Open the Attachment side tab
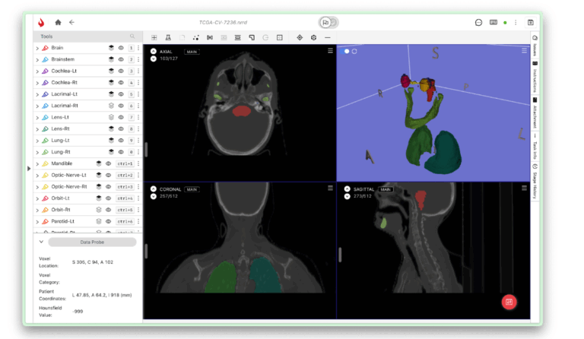584x339 pixels. [x=535, y=113]
